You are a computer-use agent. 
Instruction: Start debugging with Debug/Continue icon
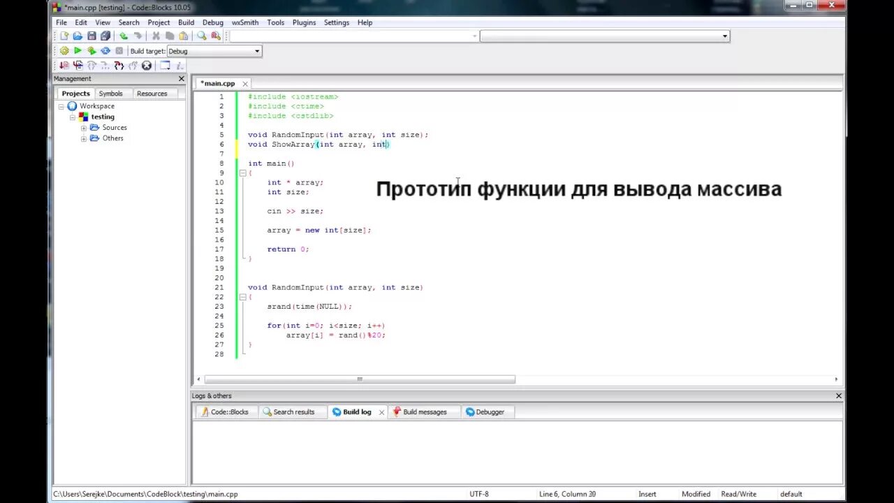point(64,66)
